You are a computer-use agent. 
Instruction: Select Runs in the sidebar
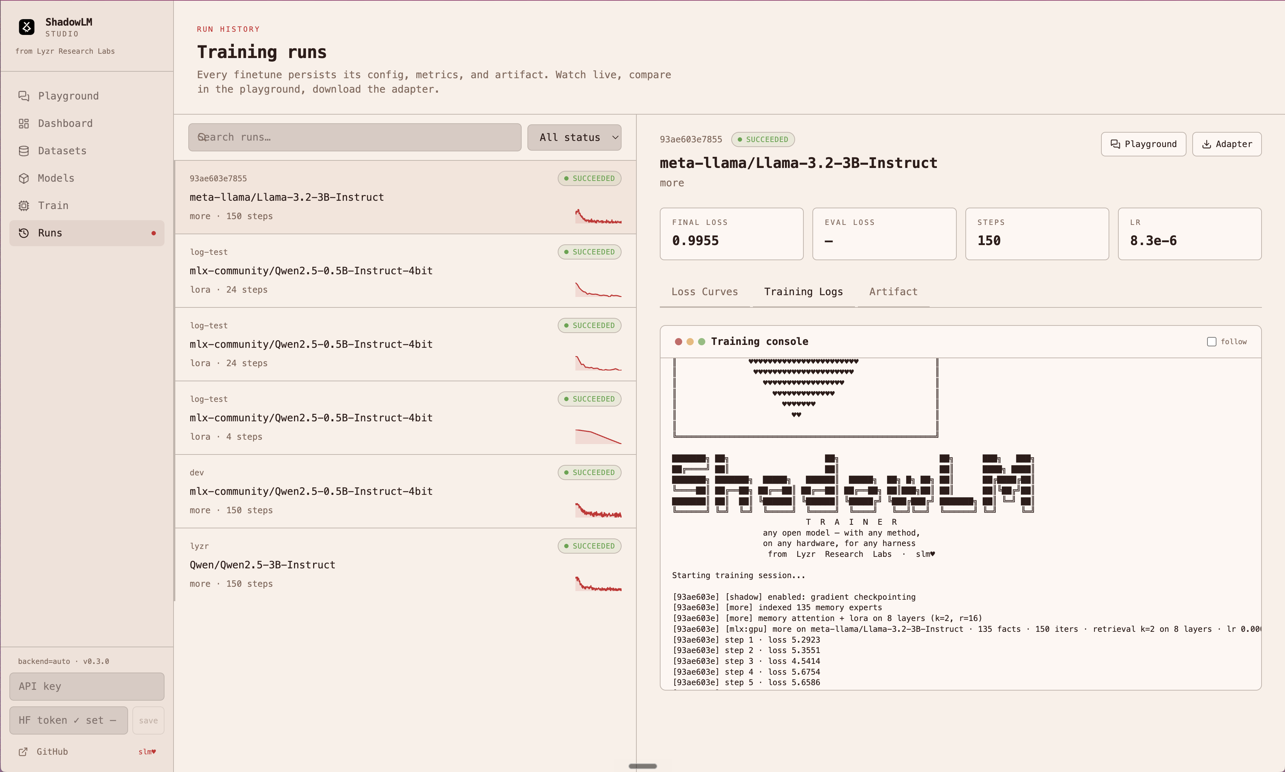pyautogui.click(x=87, y=233)
